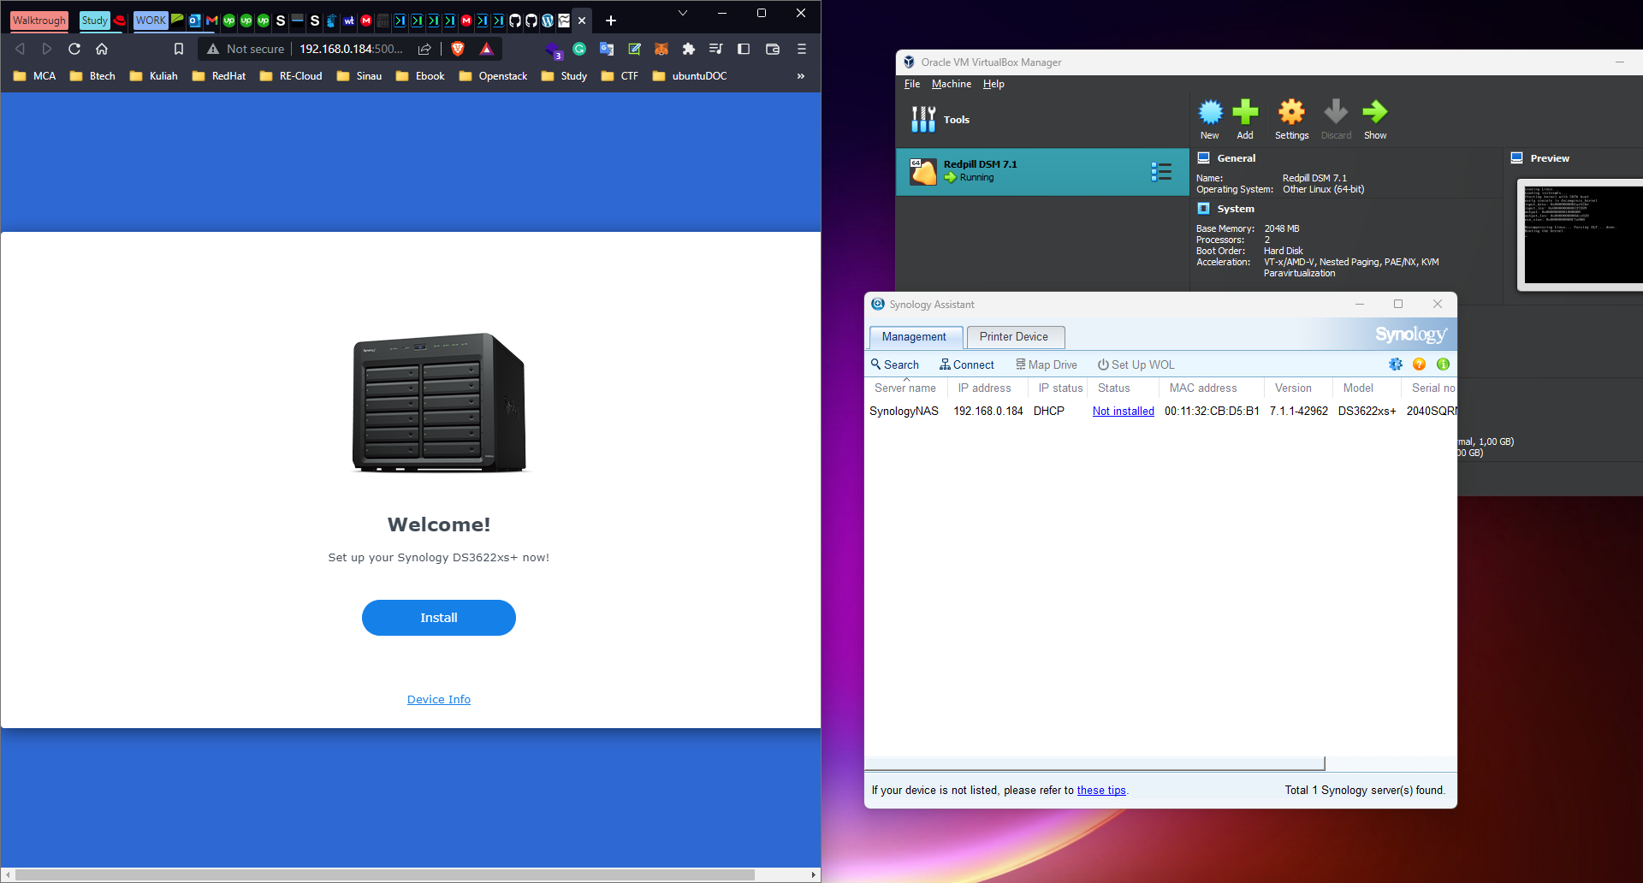This screenshot has width=1643, height=883.
Task: Click the VirtualBox VM preview thumbnail
Action: coord(1581,234)
